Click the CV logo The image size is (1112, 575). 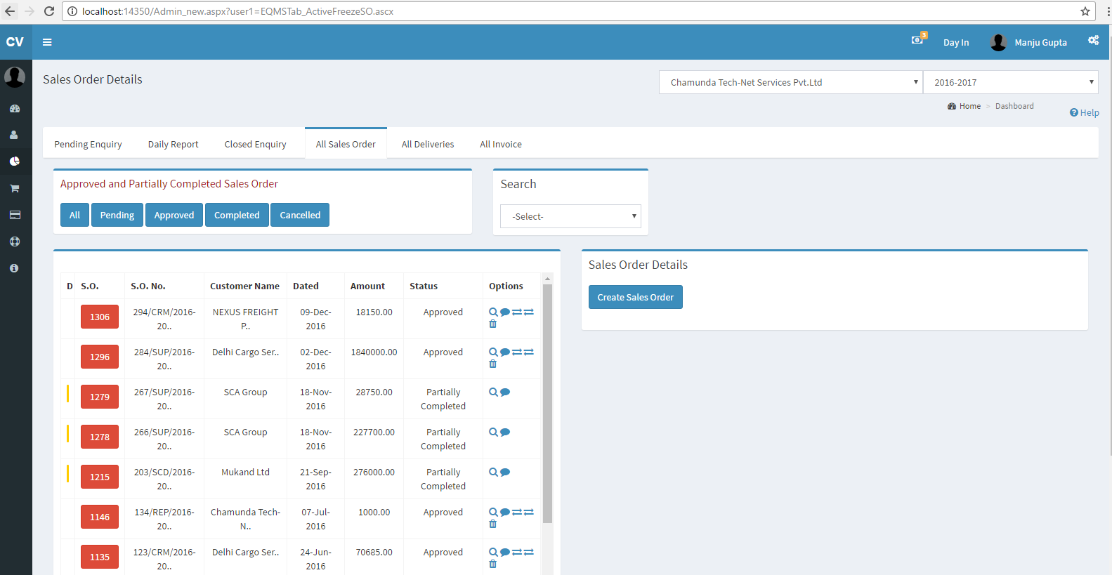pyautogui.click(x=15, y=42)
